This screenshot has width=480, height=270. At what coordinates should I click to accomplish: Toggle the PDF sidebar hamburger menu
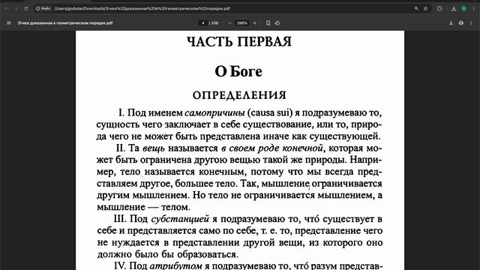pyautogui.click(x=9, y=23)
